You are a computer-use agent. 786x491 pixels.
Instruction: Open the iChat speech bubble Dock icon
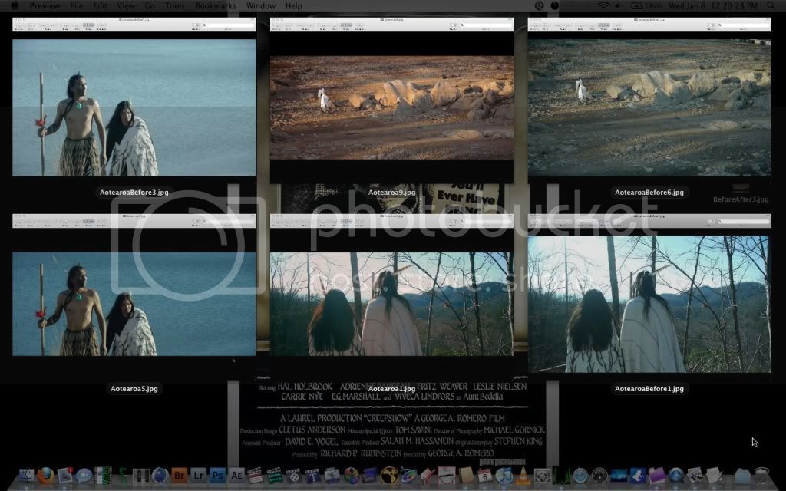click(84, 476)
